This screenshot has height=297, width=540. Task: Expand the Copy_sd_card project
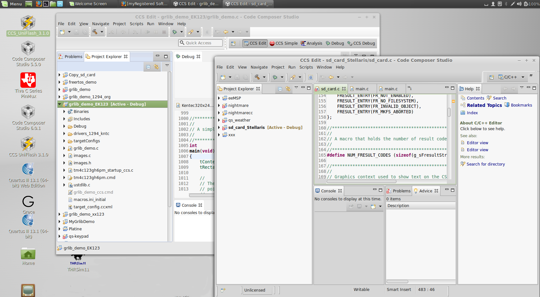click(x=60, y=75)
